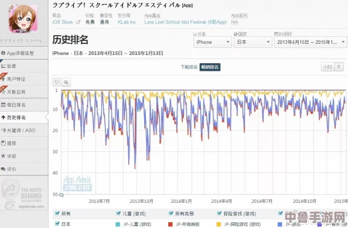Open 用户特征 sidebar section
Viewport: 348px width, 228px height.
click(x=24, y=79)
